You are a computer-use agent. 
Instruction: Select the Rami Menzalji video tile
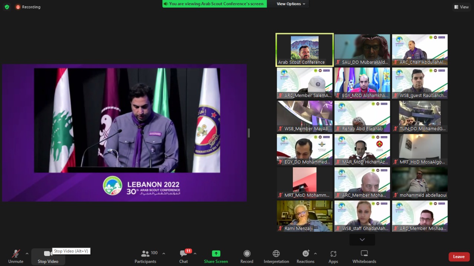tap(304, 216)
